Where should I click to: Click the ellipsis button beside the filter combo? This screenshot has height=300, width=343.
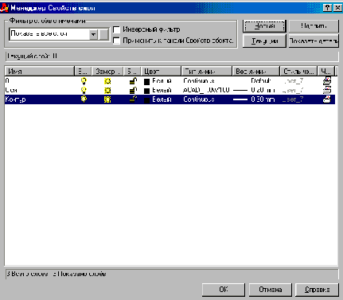tap(103, 34)
